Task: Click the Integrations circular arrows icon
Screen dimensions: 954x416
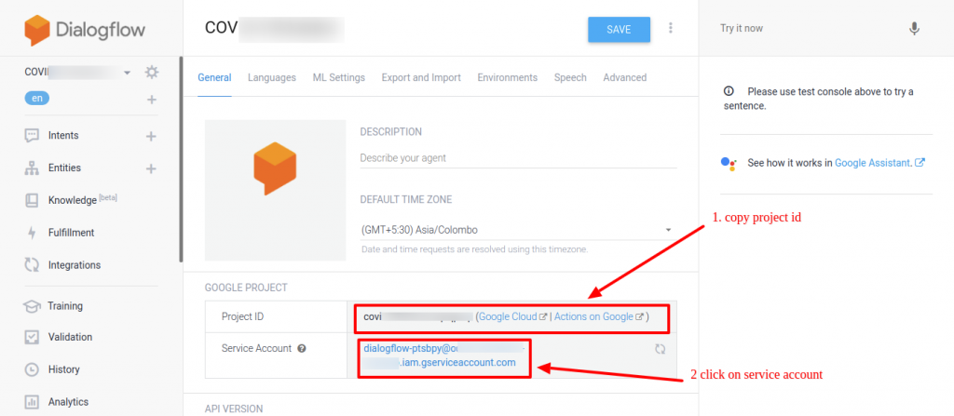Action: click(x=32, y=265)
